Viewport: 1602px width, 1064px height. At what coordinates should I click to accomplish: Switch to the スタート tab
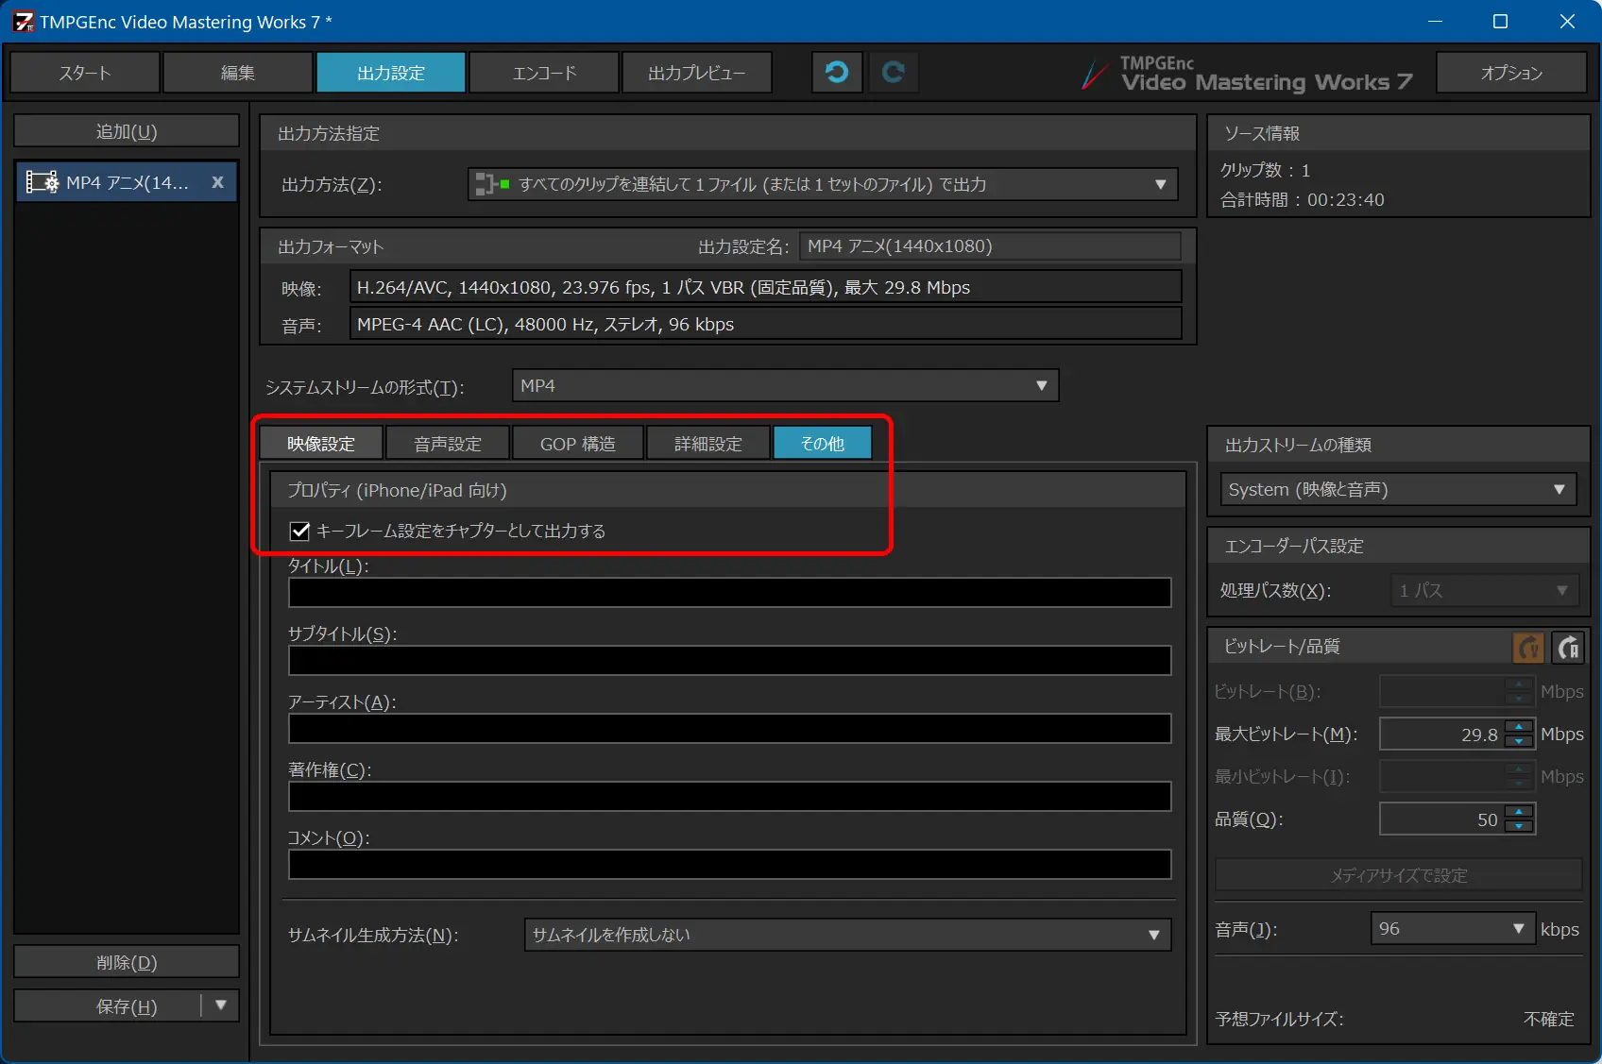click(85, 73)
